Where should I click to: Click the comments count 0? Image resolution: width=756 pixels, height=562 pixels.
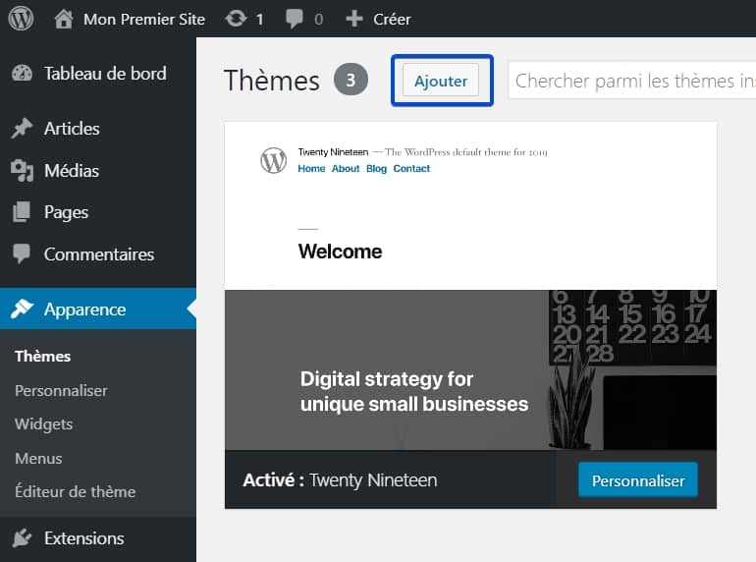[318, 20]
